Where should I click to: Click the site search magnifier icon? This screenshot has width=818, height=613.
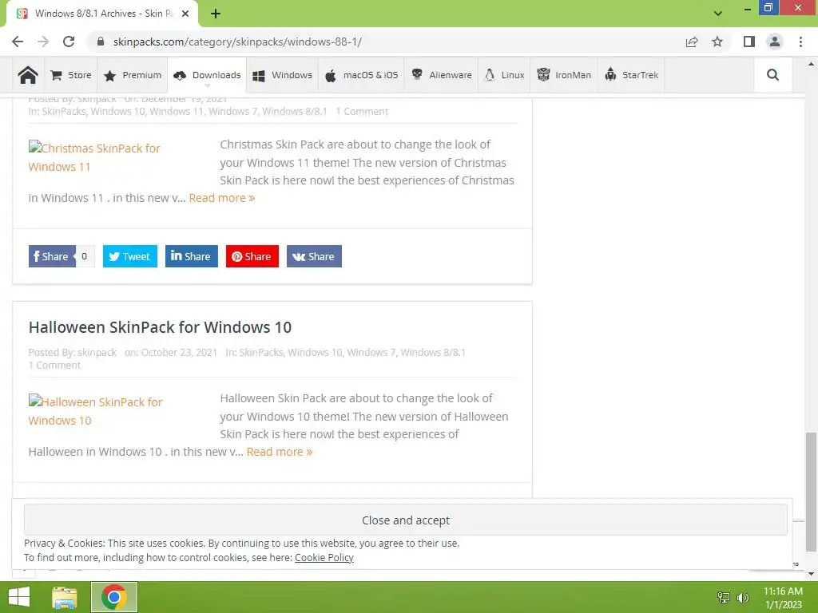pos(772,75)
